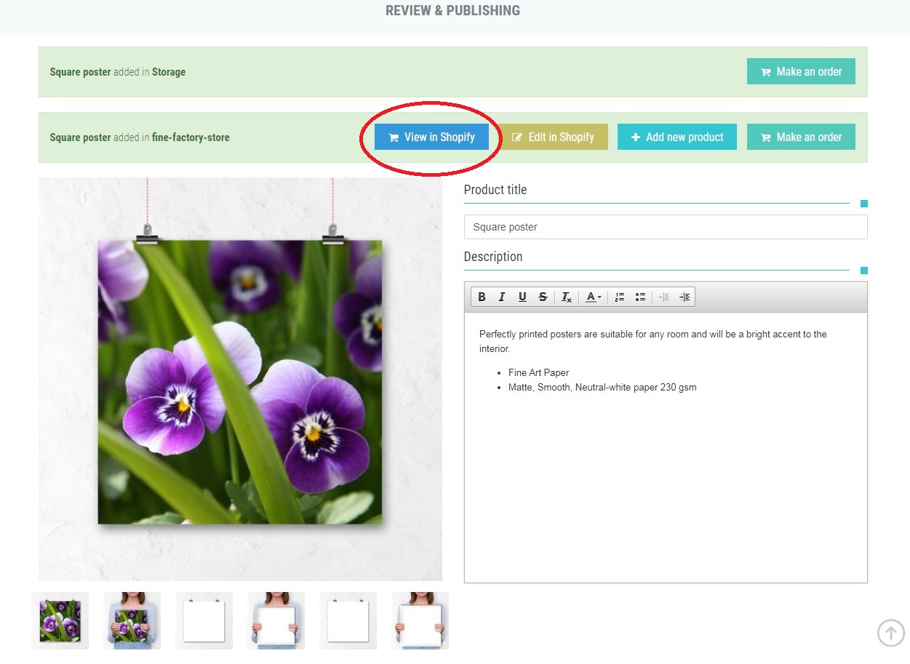The image size is (910, 664).
Task: Click the teal square beside Product title
Action: coord(864,204)
